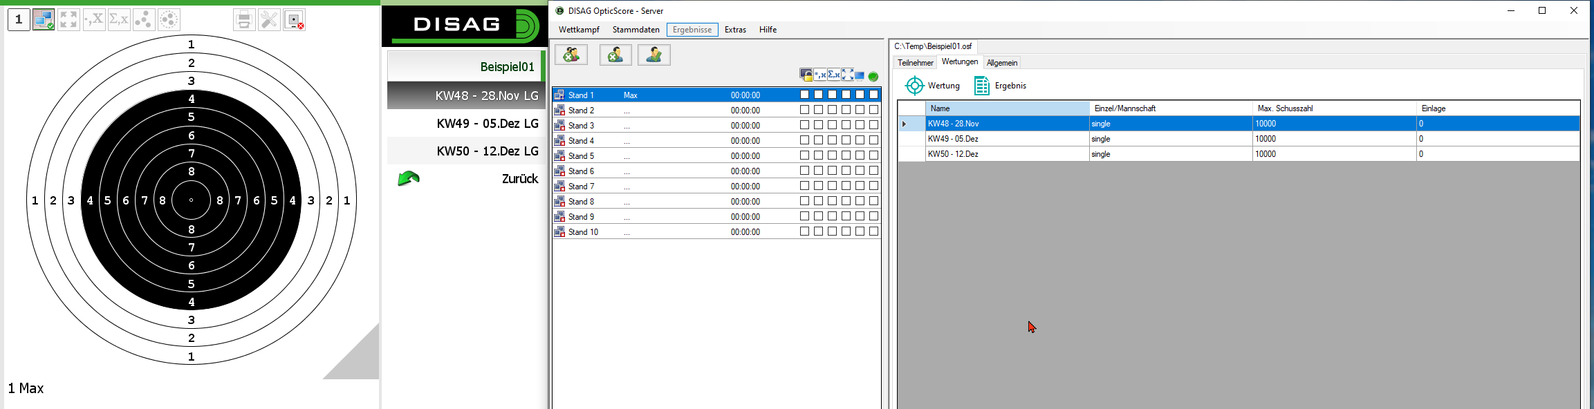Image resolution: width=1594 pixels, height=409 pixels.
Task: Click the Wertung crosshair icon
Action: (914, 86)
